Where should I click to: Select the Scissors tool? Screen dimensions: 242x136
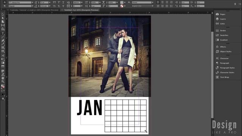coord(3,56)
